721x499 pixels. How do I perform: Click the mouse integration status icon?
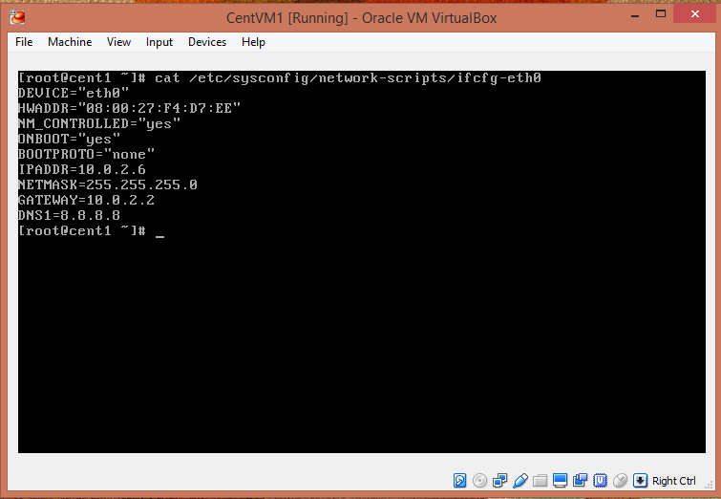click(621, 480)
